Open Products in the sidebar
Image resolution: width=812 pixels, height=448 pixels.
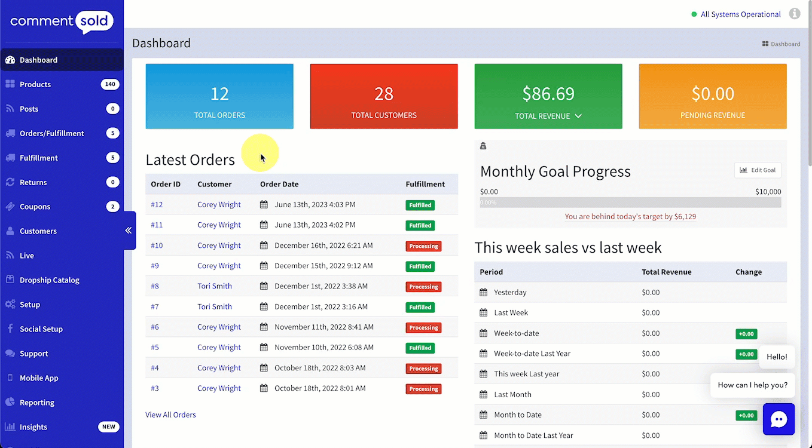[x=35, y=84]
